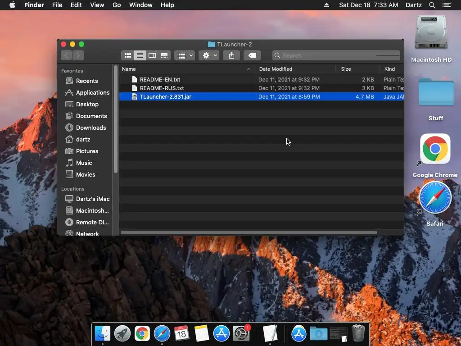Focus the Finder Search field
Screen dimensions: 461x346
point(336,55)
